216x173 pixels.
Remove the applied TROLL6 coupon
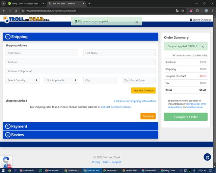click(x=202, y=47)
